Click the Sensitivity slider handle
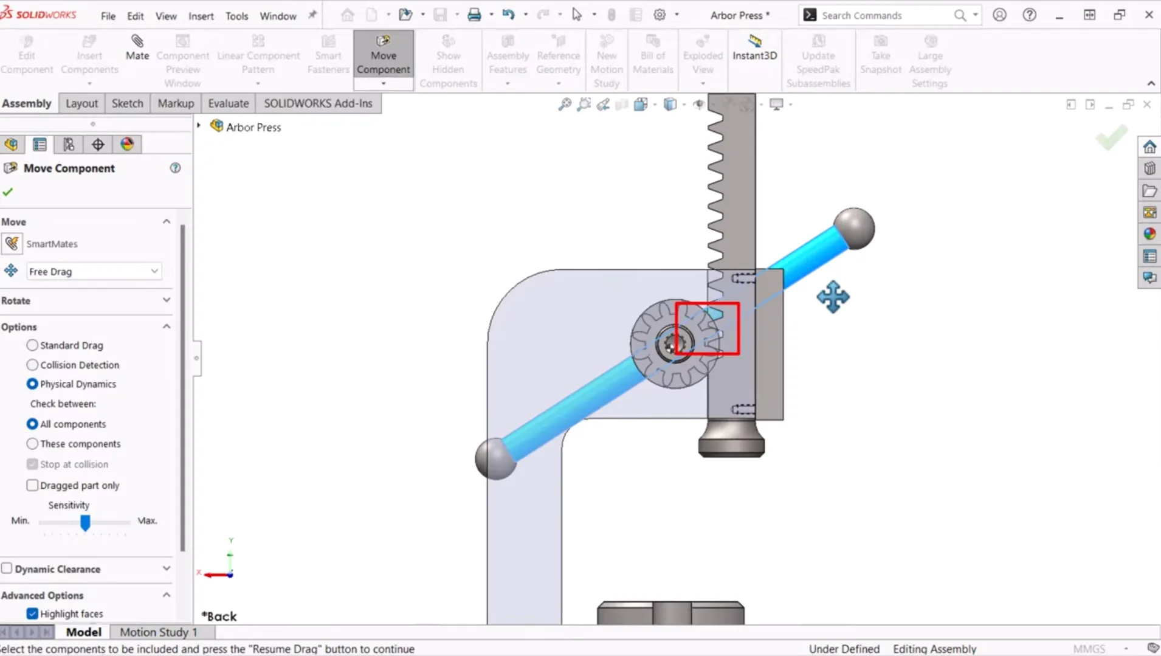This screenshot has height=656, width=1161. point(85,522)
